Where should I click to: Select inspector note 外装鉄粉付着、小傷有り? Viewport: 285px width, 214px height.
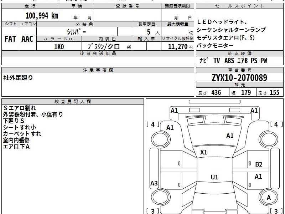(33, 114)
